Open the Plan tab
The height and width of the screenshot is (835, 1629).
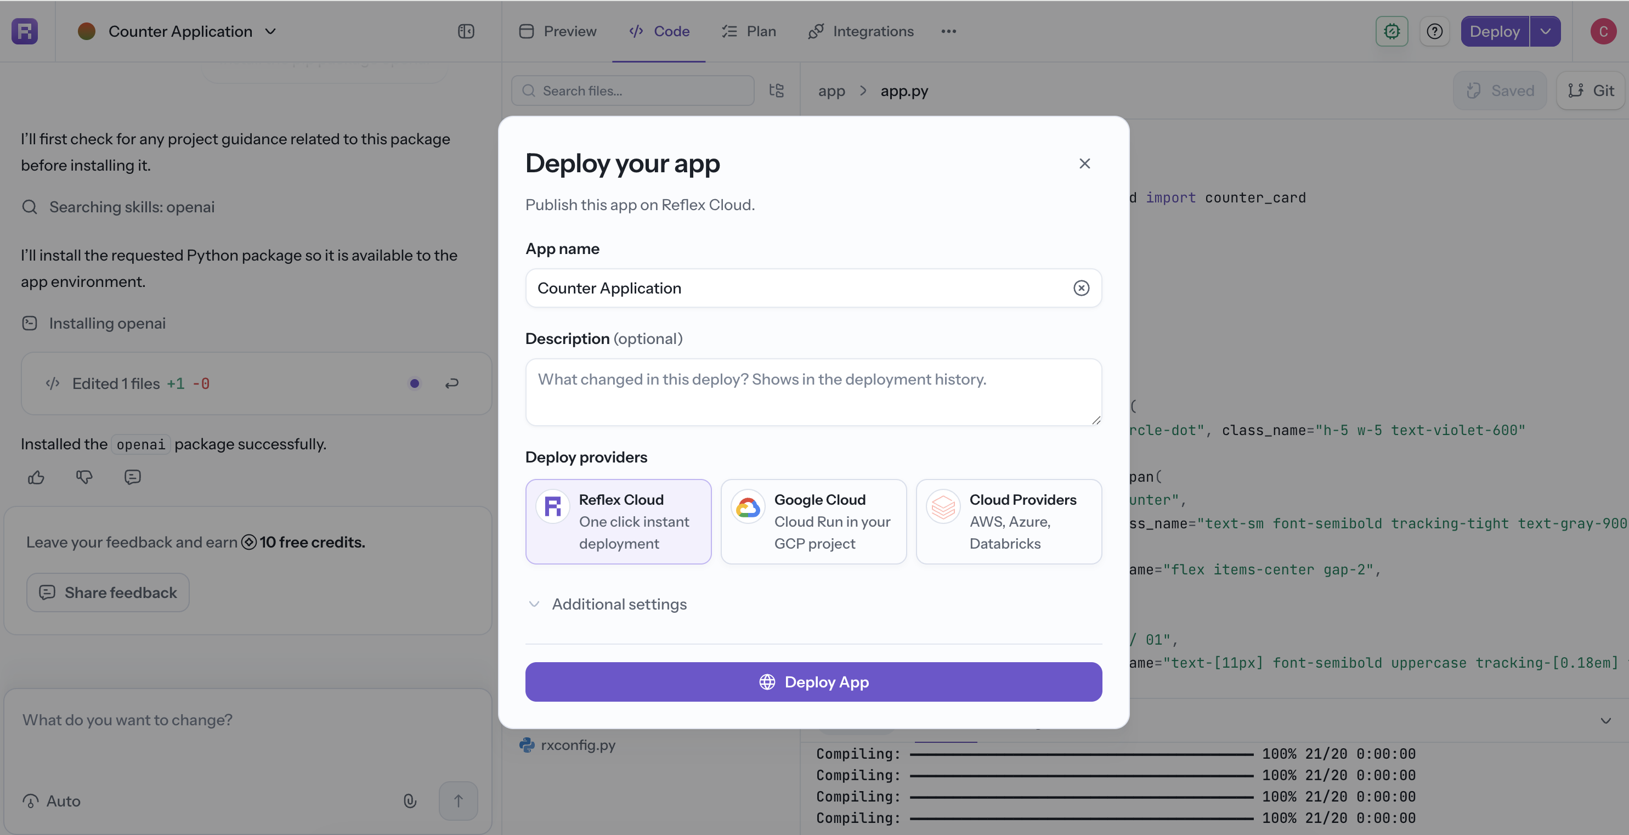coord(749,31)
